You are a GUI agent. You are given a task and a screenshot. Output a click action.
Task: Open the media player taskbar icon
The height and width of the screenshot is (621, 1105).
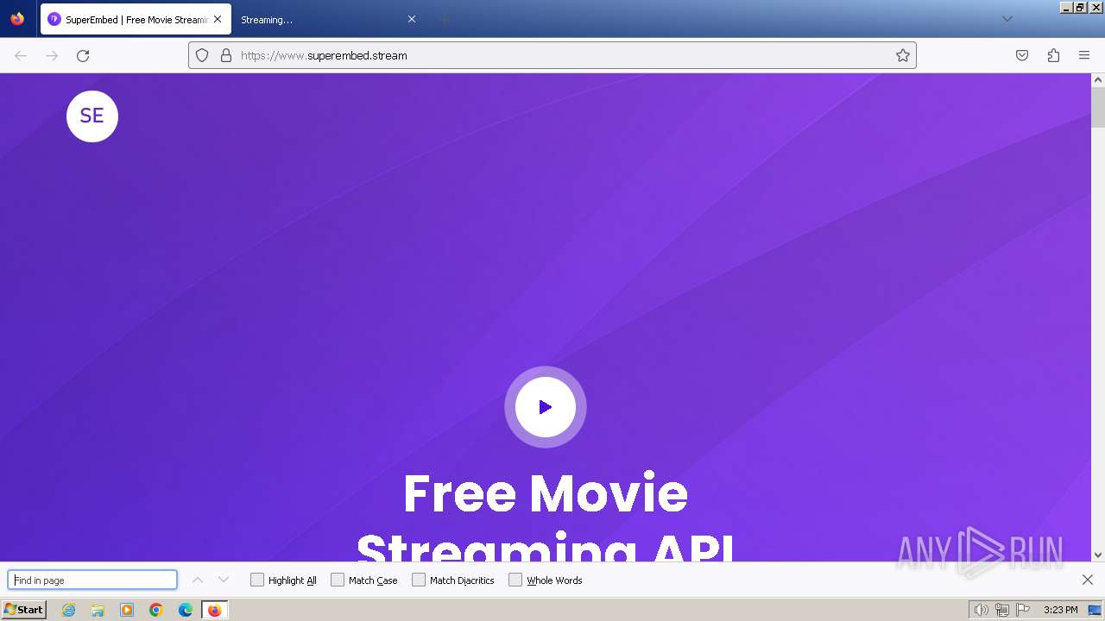pos(127,610)
